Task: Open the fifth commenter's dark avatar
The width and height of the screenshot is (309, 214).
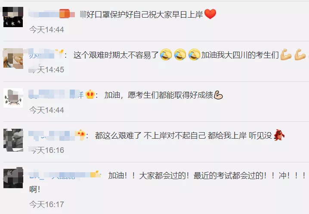Action: (13, 178)
